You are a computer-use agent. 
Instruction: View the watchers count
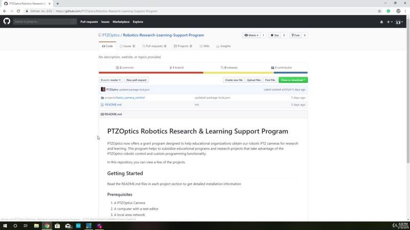click(263, 35)
